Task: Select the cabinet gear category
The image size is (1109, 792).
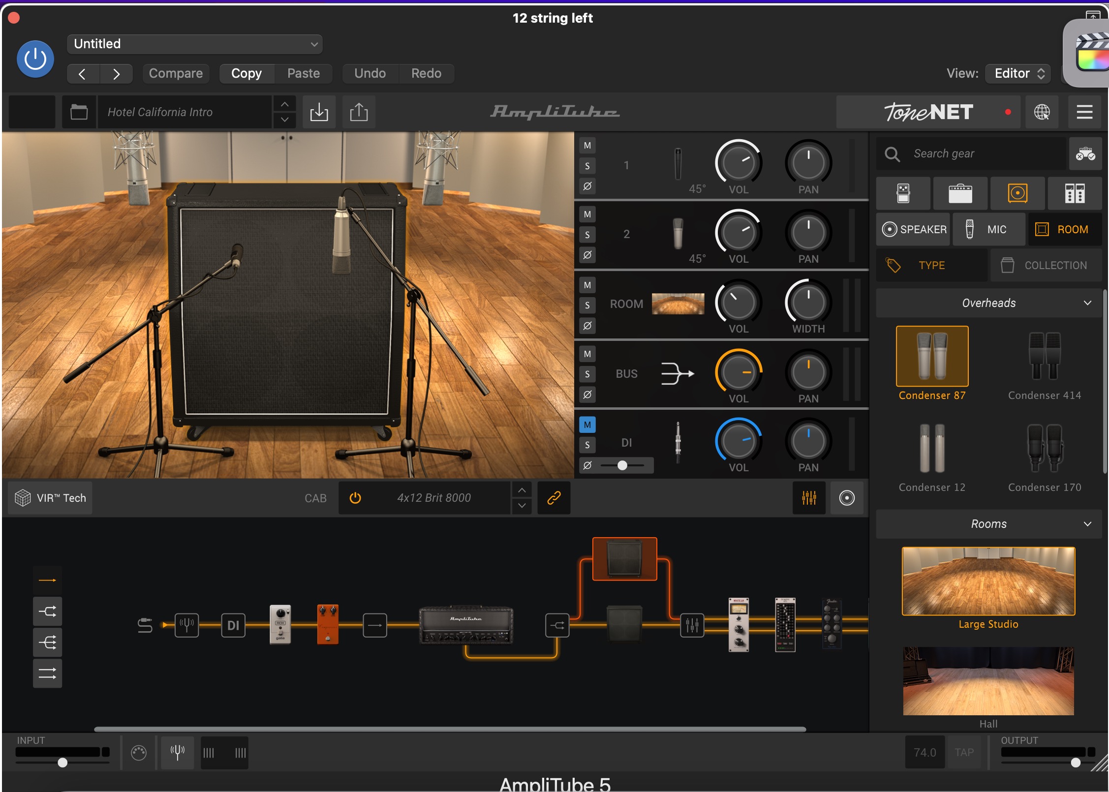Action: [1017, 193]
